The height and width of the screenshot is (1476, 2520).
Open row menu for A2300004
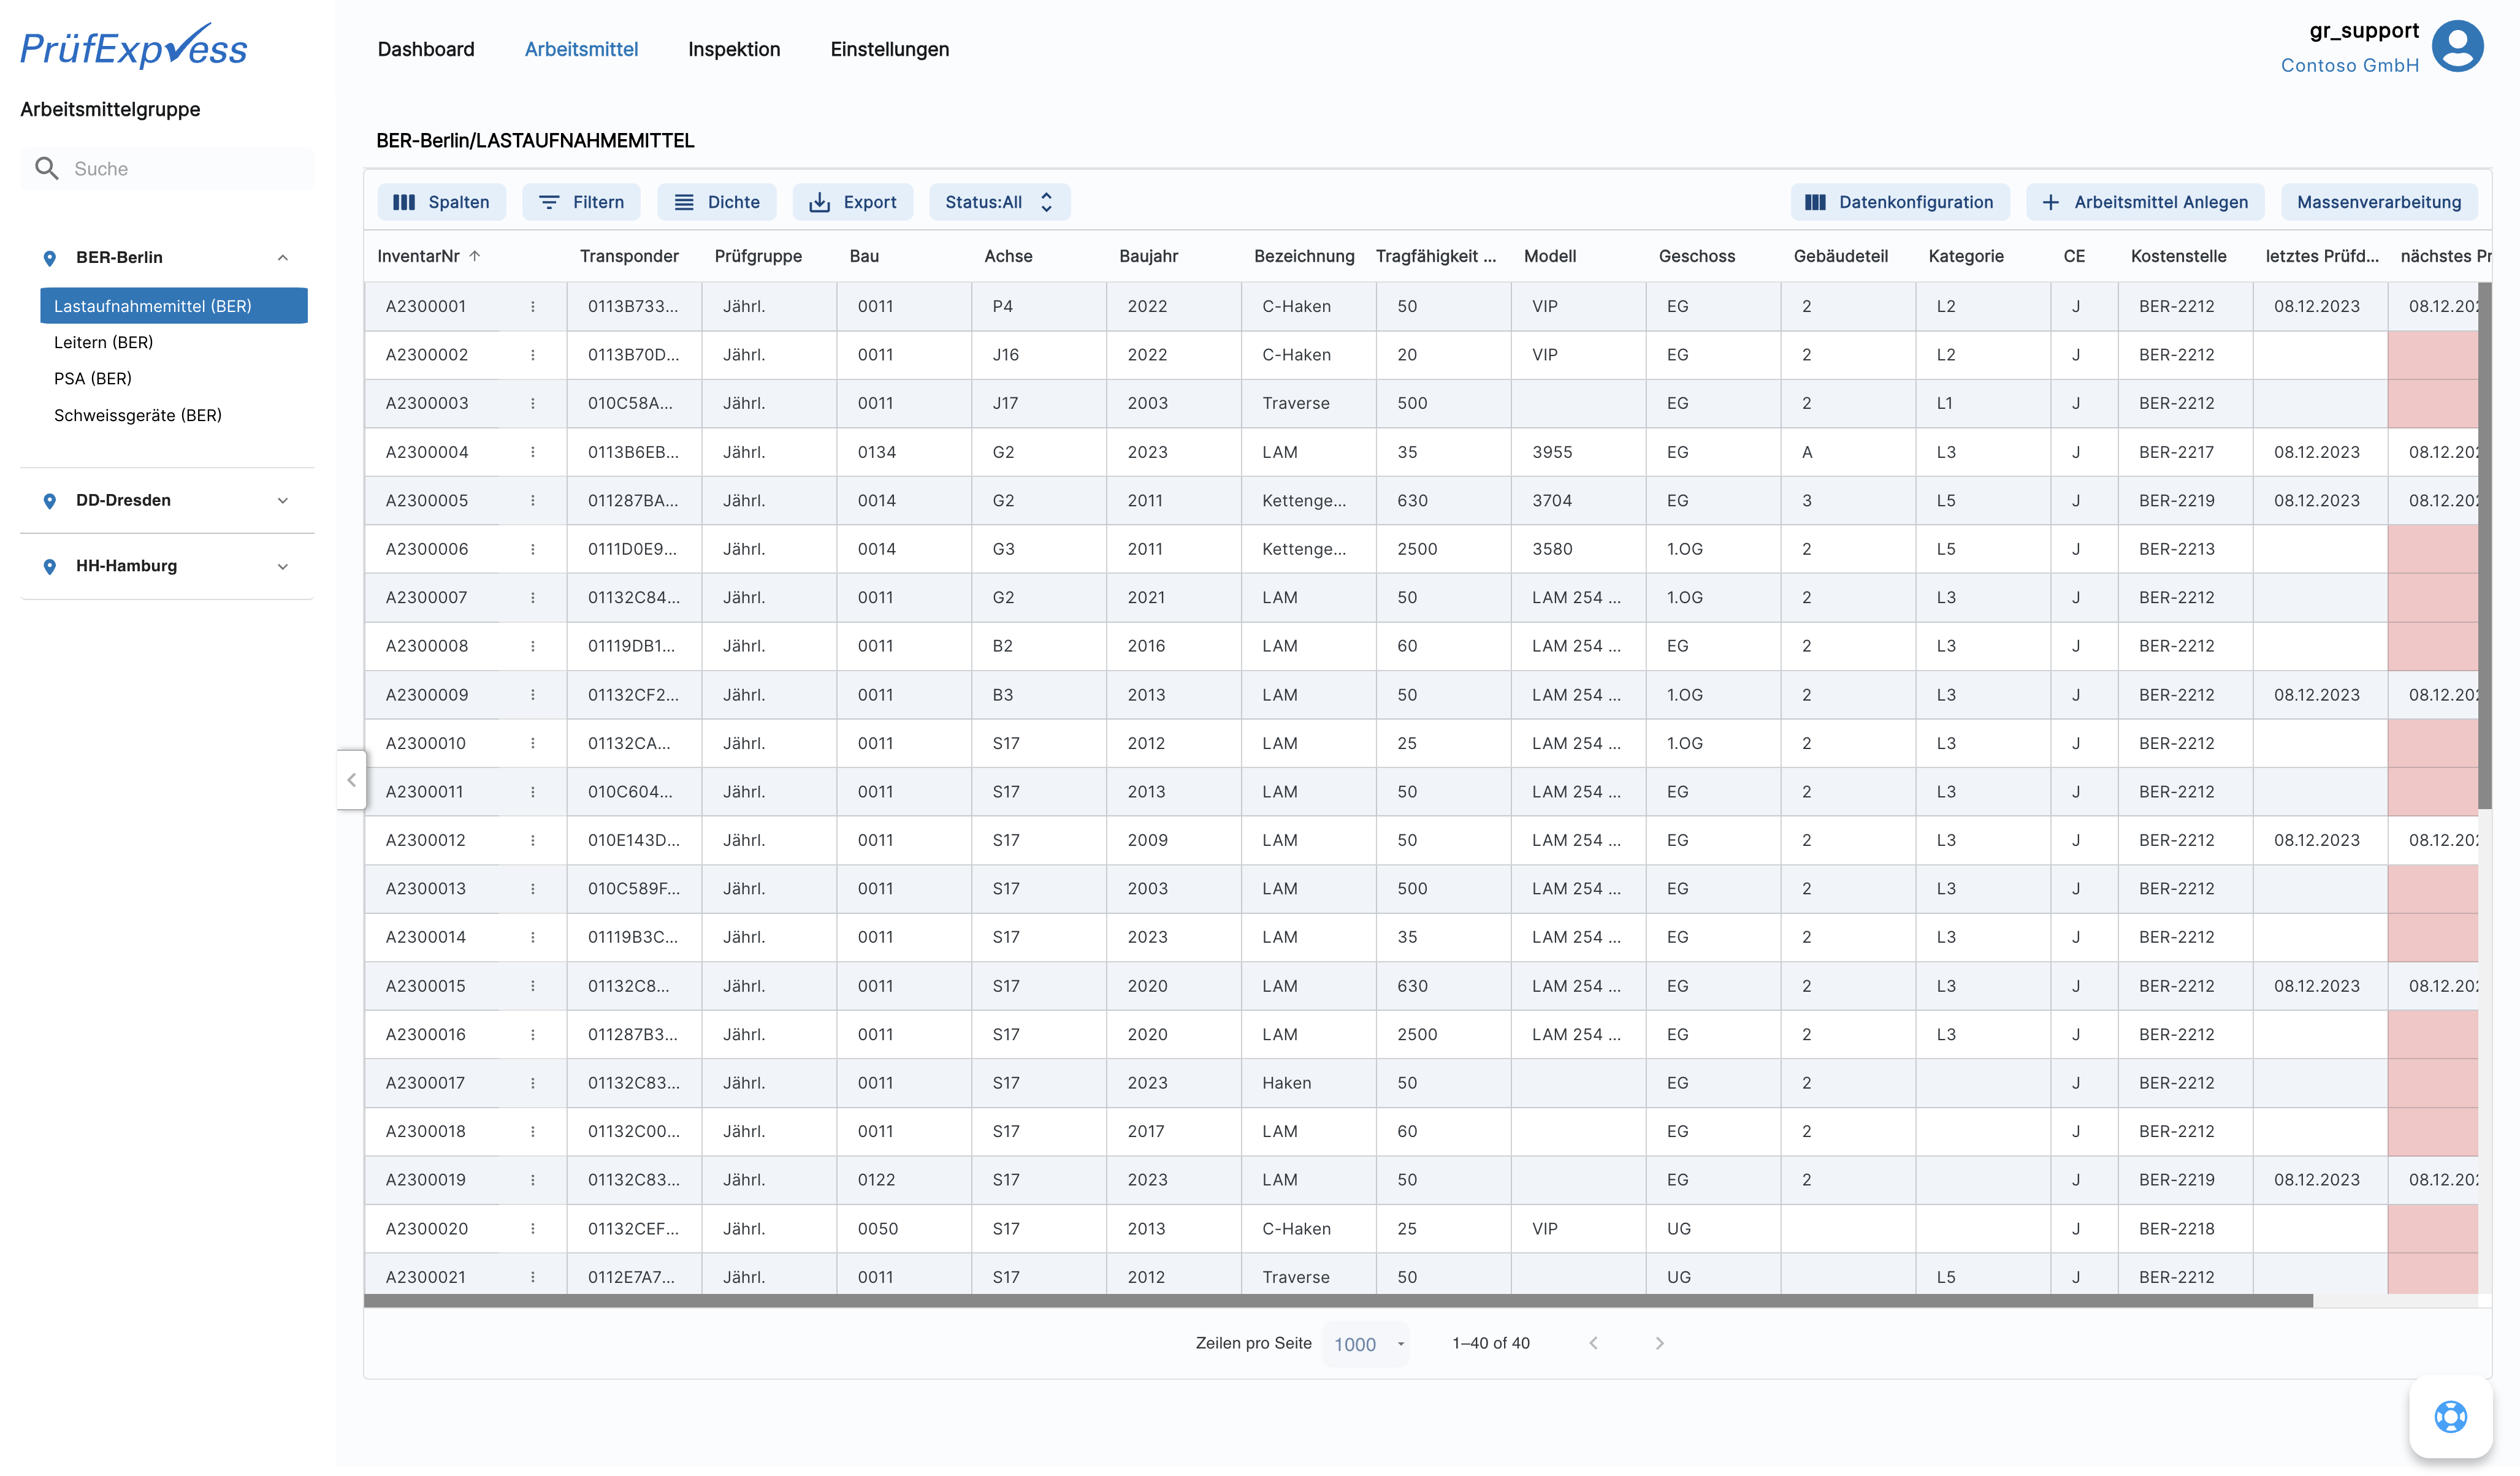[x=532, y=452]
